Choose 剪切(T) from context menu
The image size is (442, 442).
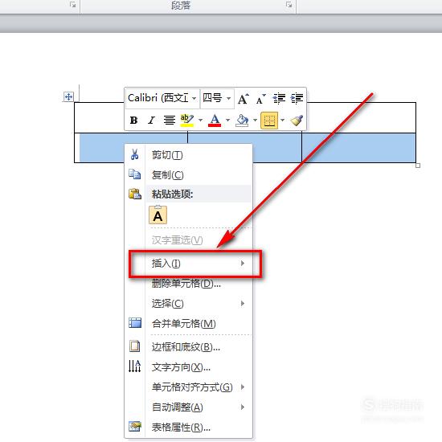pos(188,155)
